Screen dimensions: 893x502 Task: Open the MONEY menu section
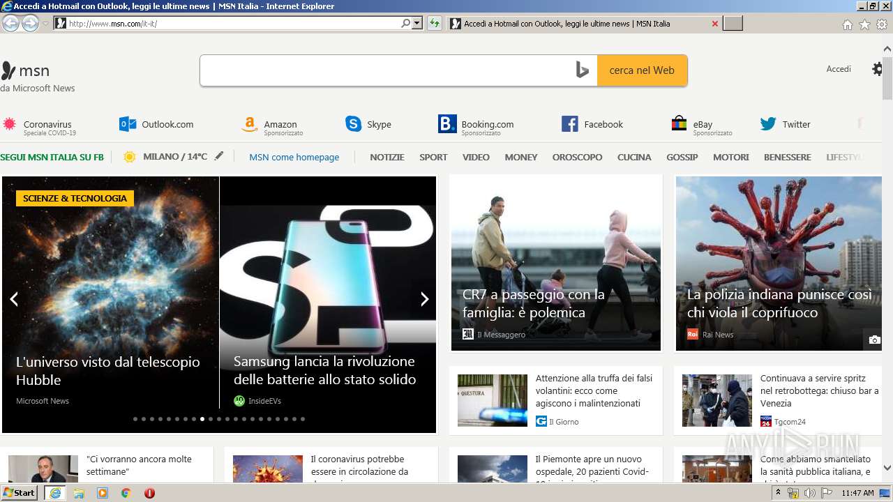[x=521, y=157]
